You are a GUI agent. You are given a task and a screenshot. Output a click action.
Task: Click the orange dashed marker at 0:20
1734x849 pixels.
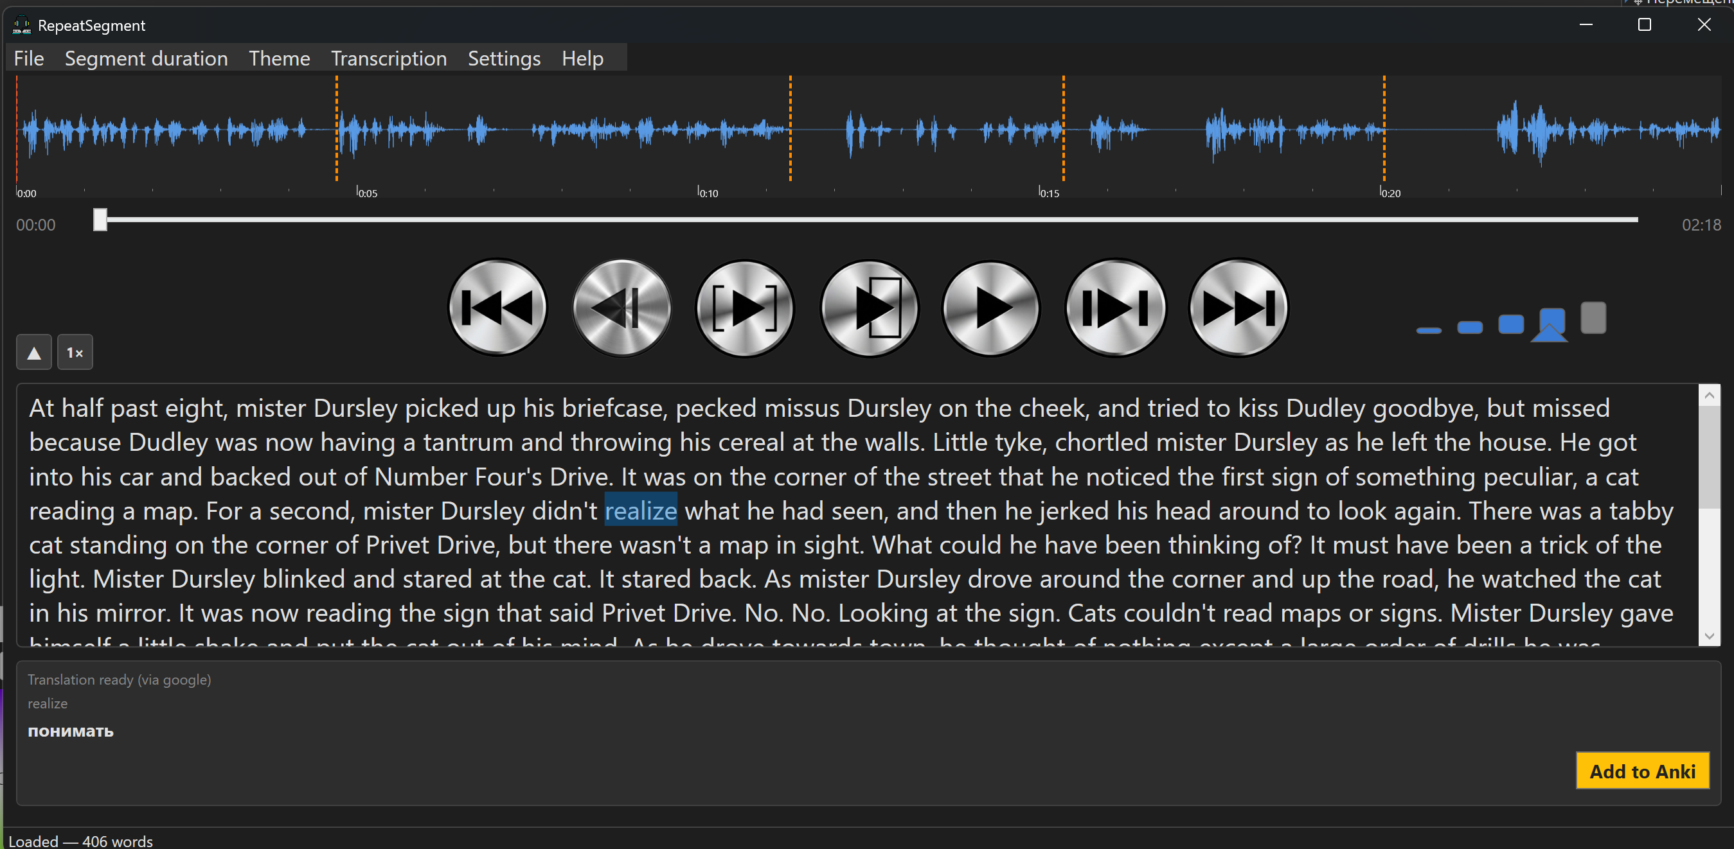click(x=1384, y=128)
